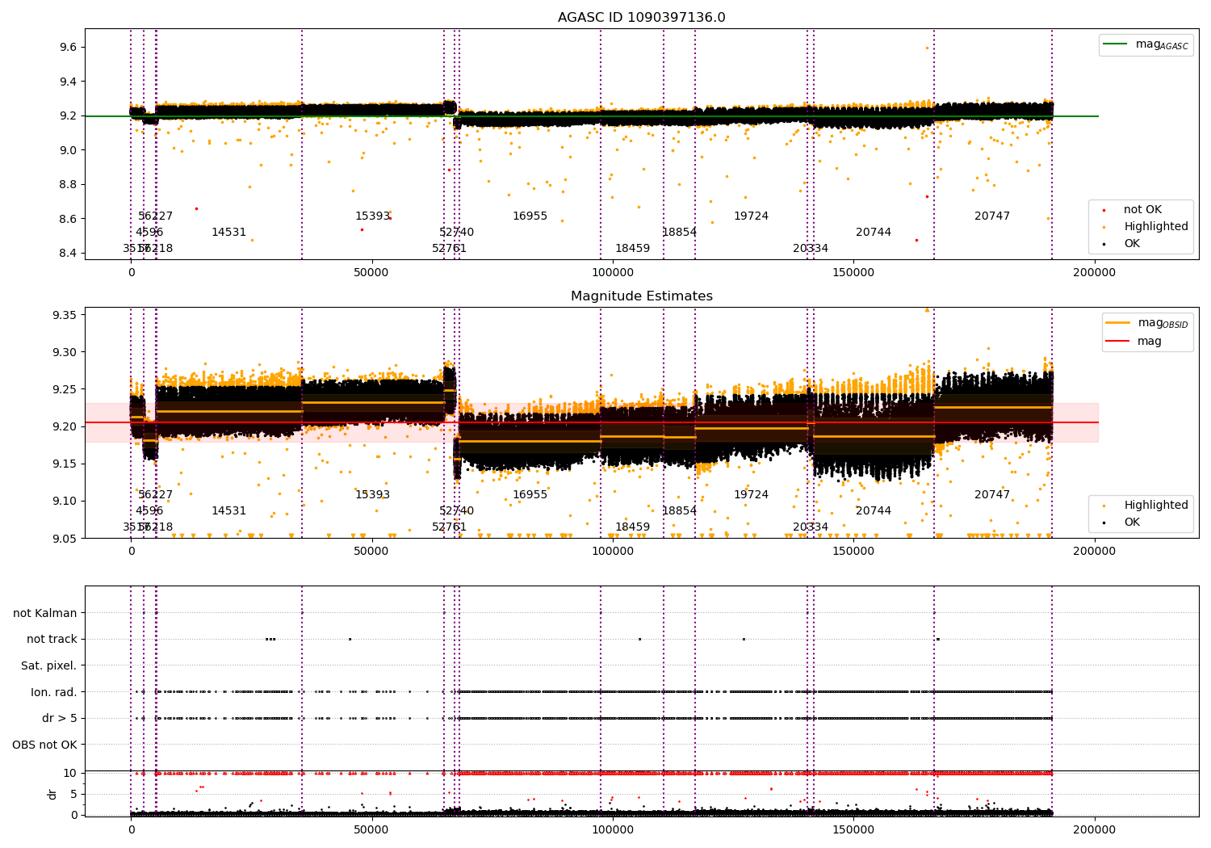Click OBSID label 16955 in the top plot
The width and height of the screenshot is (1211, 848).
point(530,216)
